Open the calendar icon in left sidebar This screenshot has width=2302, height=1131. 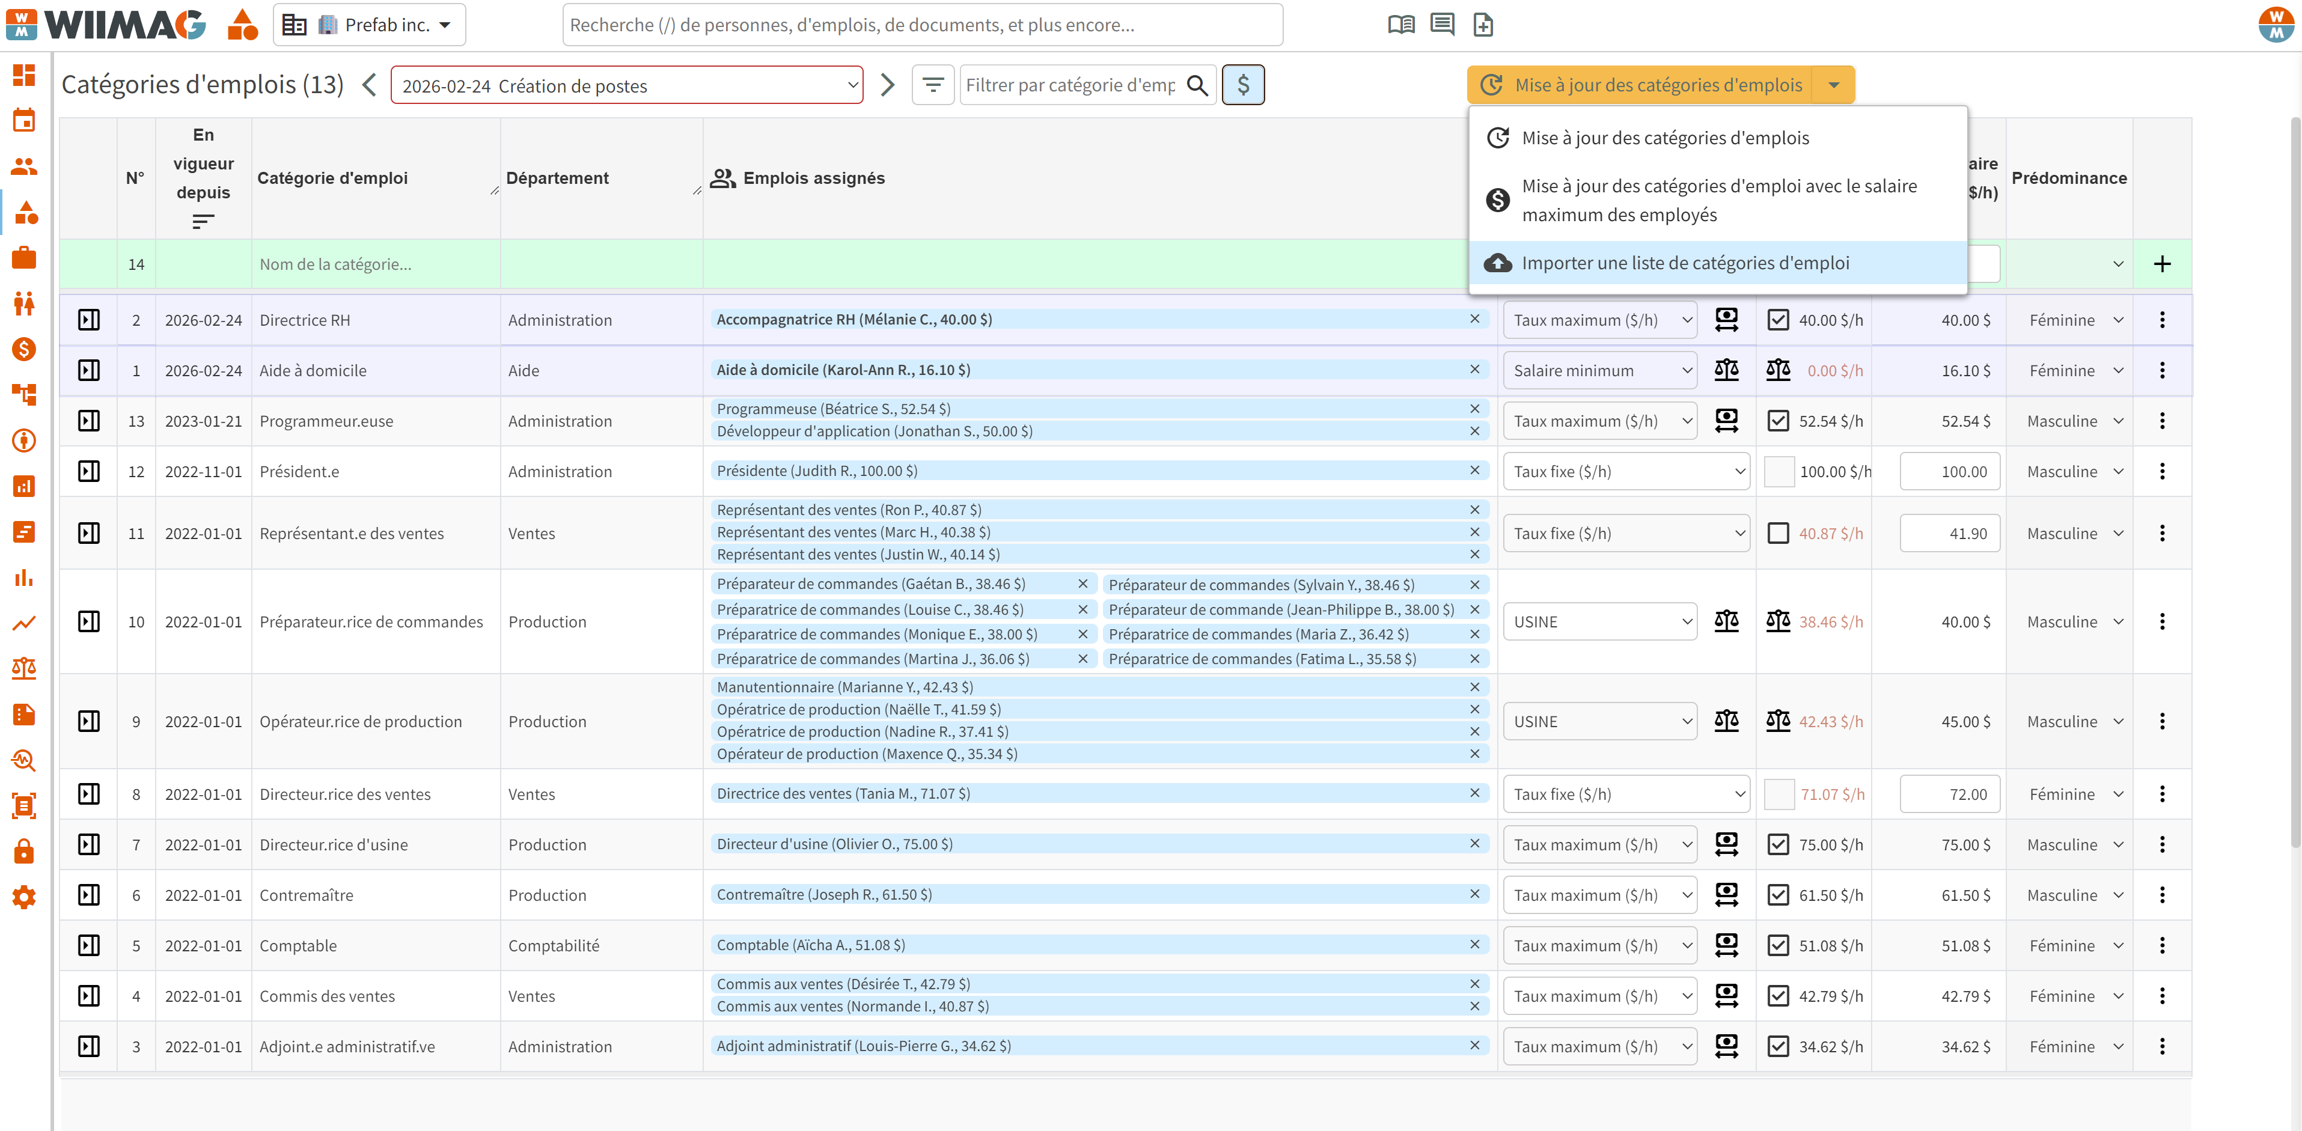pyautogui.click(x=24, y=121)
